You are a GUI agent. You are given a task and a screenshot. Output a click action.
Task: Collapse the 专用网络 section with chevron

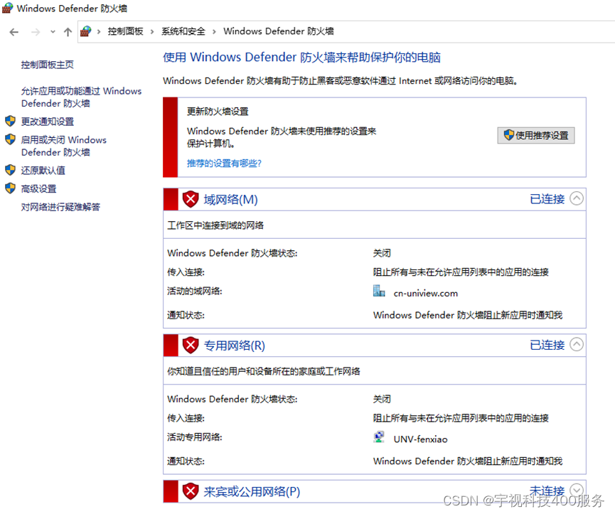click(x=577, y=344)
